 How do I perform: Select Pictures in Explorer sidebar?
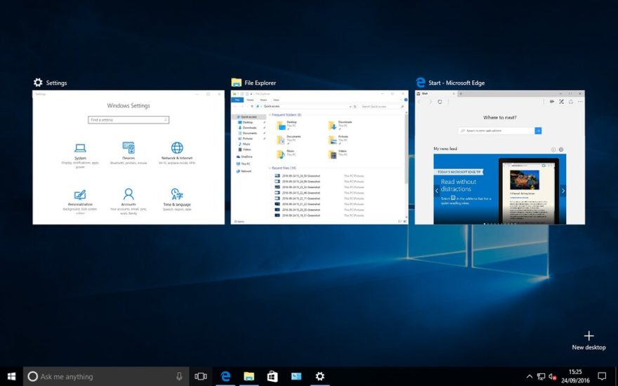pyautogui.click(x=247, y=139)
